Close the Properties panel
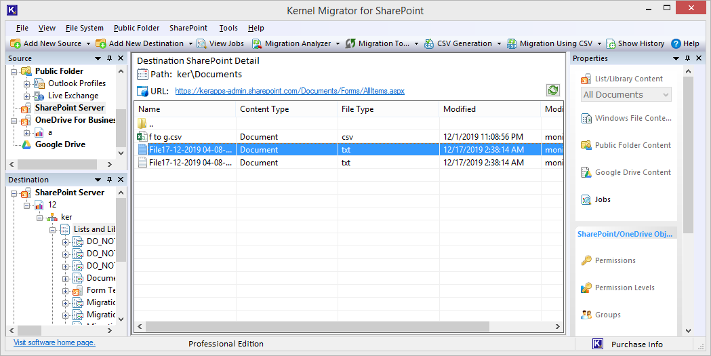The width and height of the screenshot is (711, 356). click(699, 58)
